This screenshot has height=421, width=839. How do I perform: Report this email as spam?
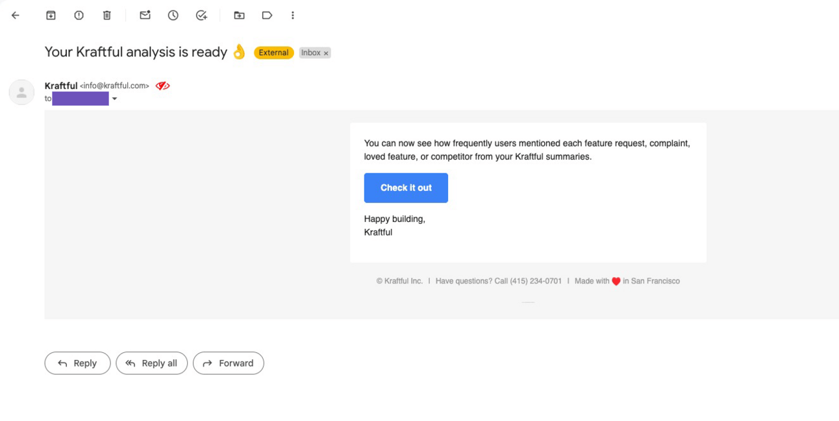(x=79, y=16)
